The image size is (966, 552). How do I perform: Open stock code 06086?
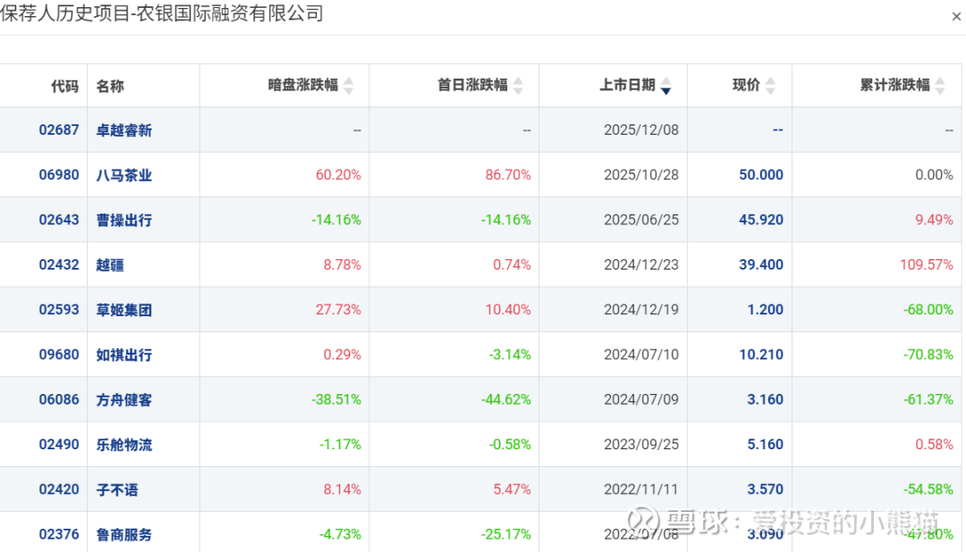(x=59, y=399)
